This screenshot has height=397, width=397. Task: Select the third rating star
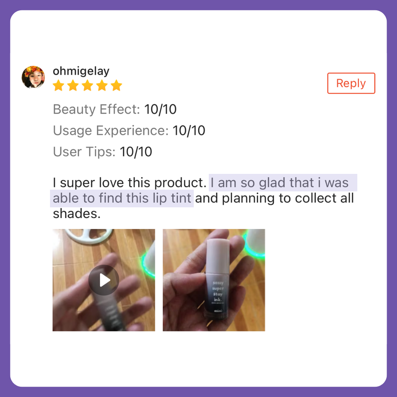point(87,85)
